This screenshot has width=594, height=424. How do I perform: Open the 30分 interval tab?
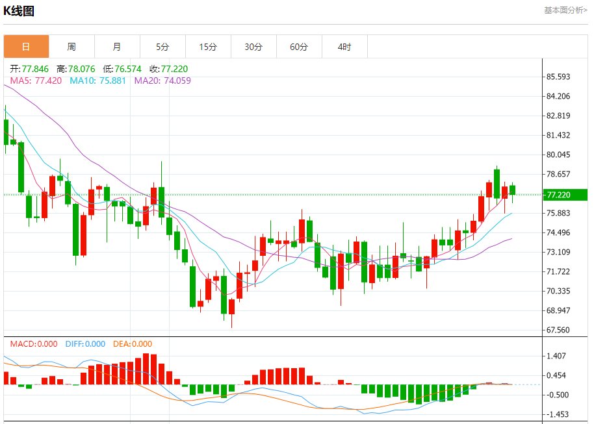[x=253, y=47]
